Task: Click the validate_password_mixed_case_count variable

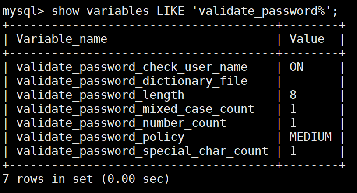Action: [x=135, y=109]
